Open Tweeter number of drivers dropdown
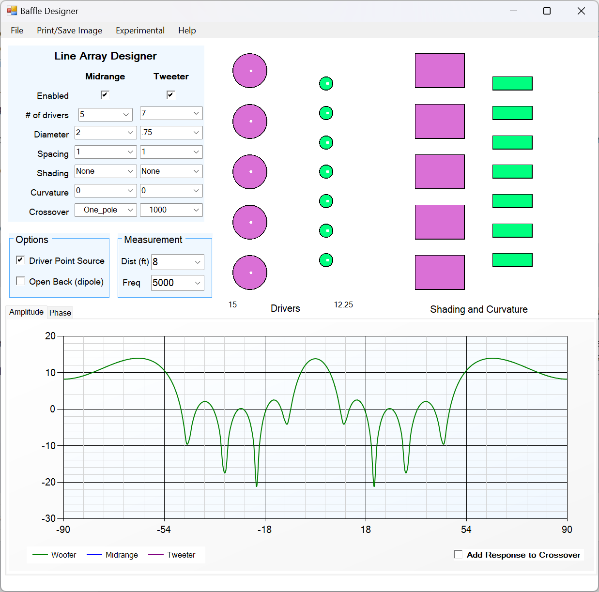 171,113
